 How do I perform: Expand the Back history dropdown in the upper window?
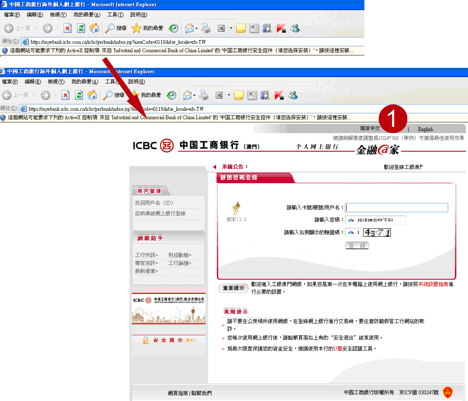click(36, 28)
